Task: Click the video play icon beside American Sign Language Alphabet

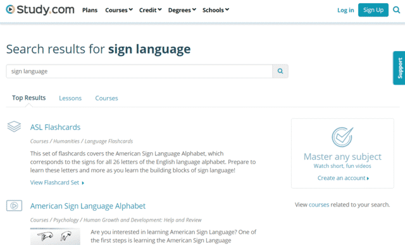Action: pyautogui.click(x=14, y=206)
